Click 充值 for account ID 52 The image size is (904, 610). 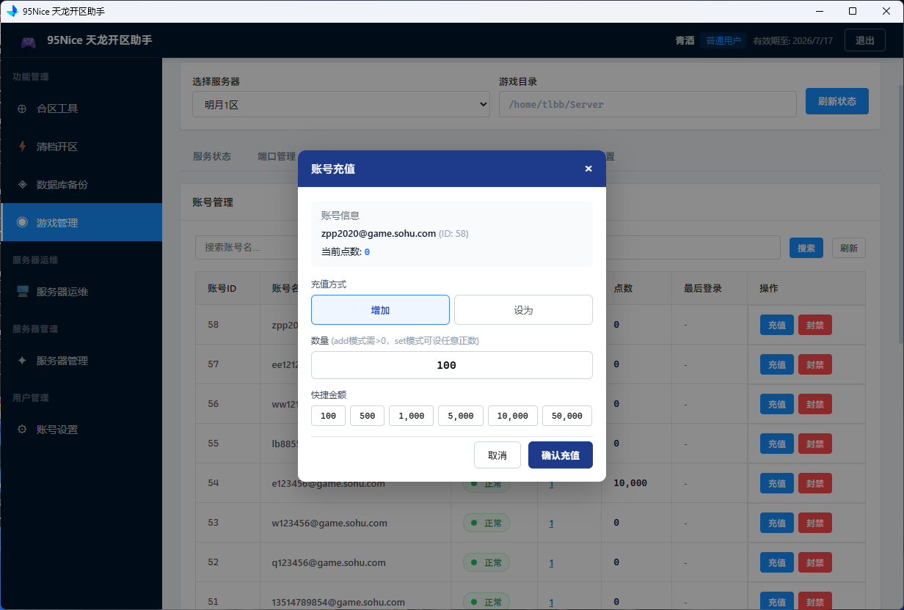click(x=777, y=562)
